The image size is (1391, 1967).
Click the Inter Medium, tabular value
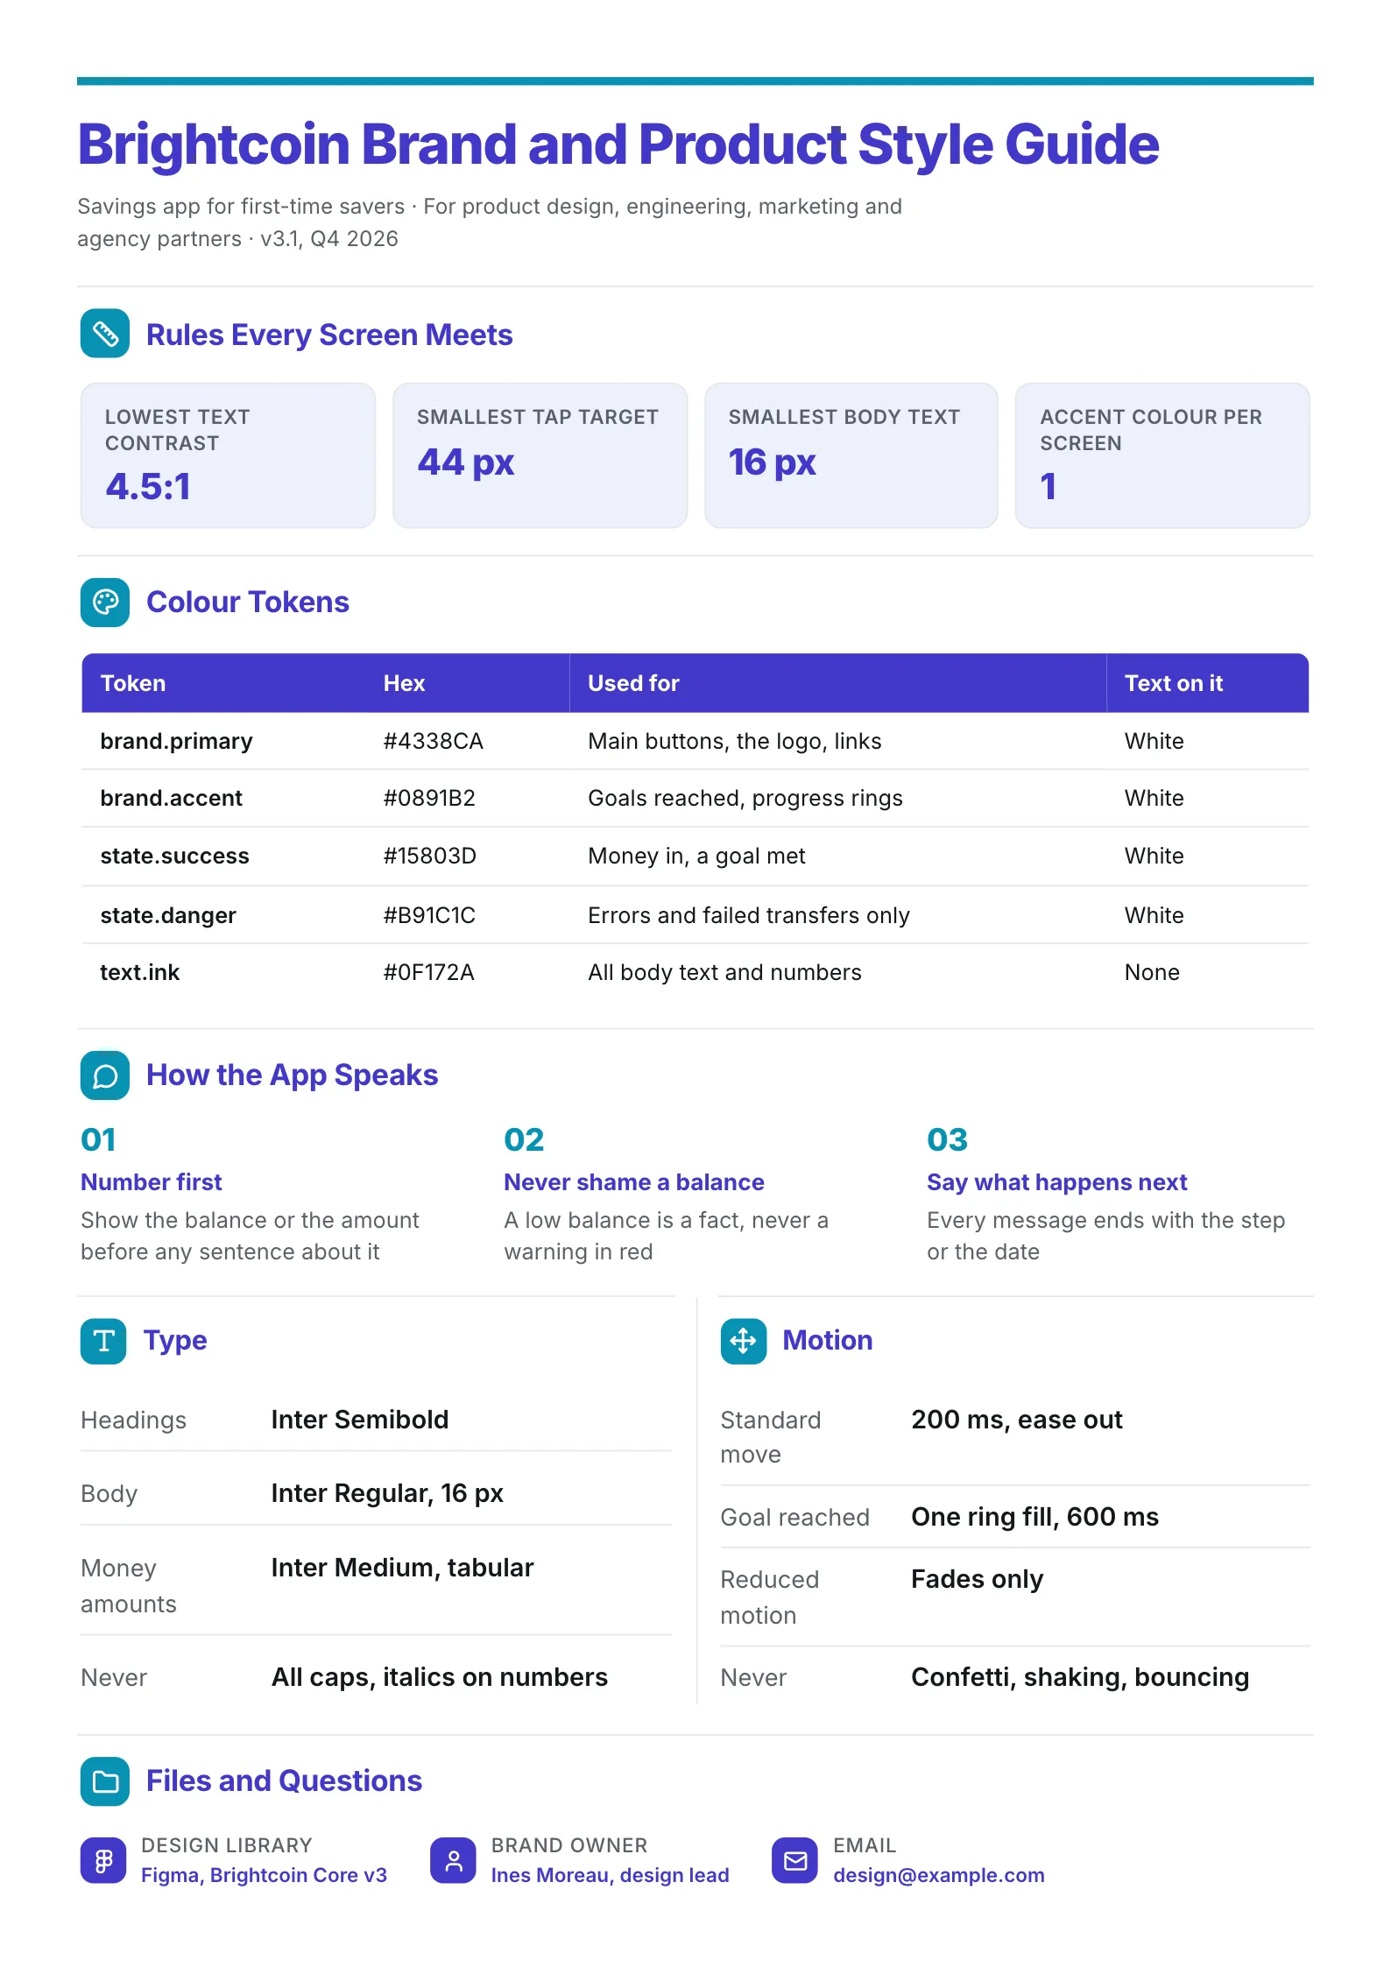(x=402, y=1568)
